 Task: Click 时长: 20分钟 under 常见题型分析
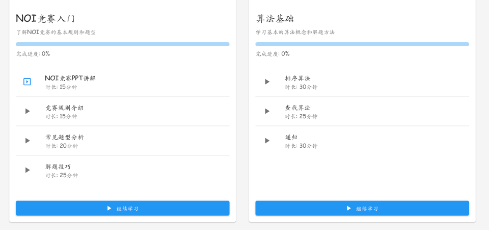(61, 146)
